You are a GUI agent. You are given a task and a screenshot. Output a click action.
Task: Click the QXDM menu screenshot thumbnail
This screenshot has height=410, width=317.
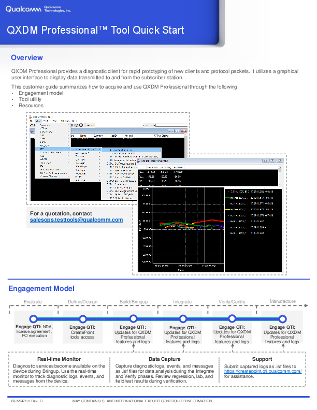(108, 158)
